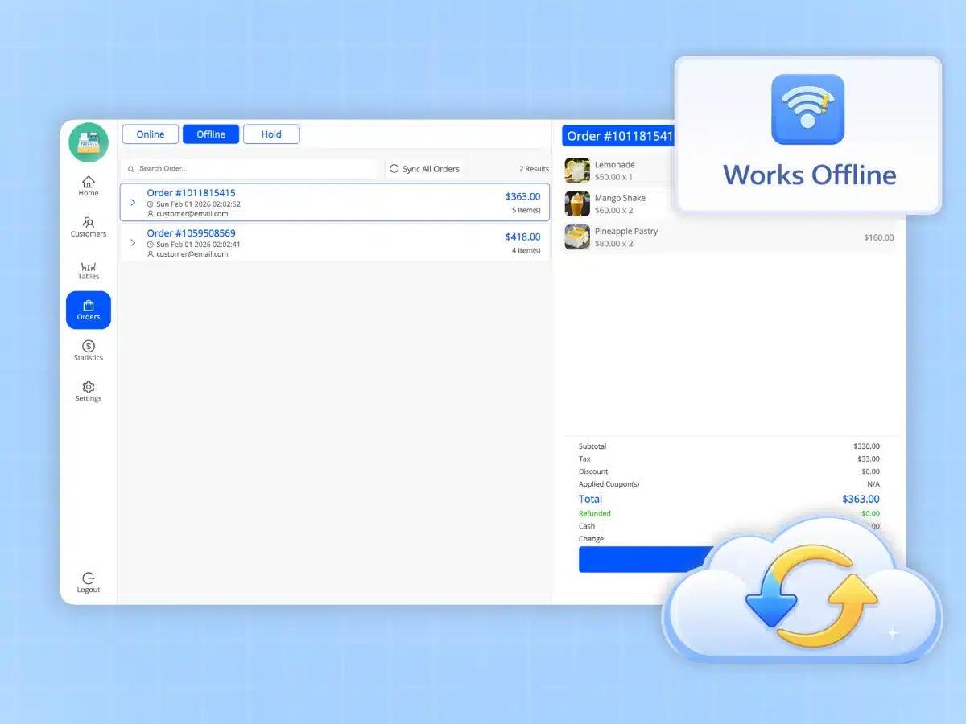Click the magnifier icon in search bar
Screen dimensions: 966x724
coord(130,169)
